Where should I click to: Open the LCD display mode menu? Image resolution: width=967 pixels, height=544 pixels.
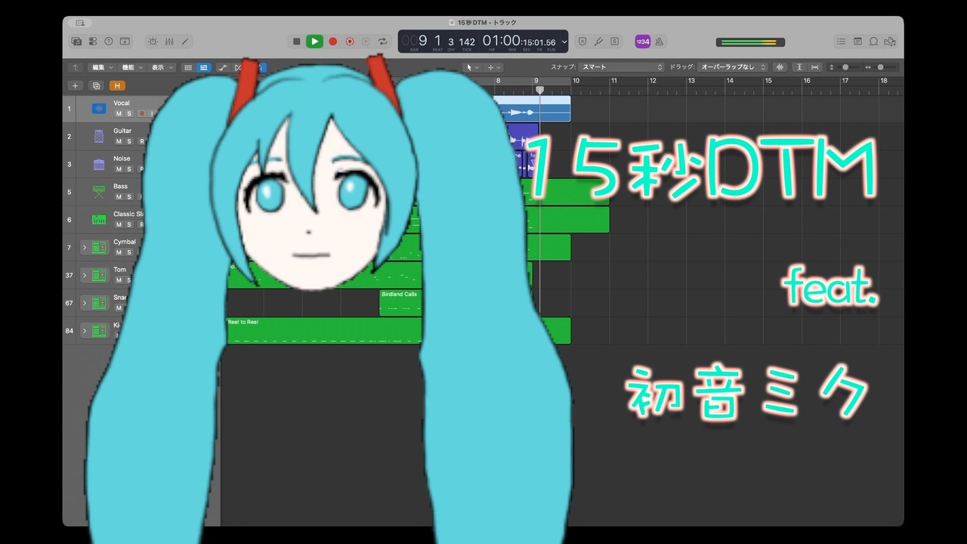point(564,42)
